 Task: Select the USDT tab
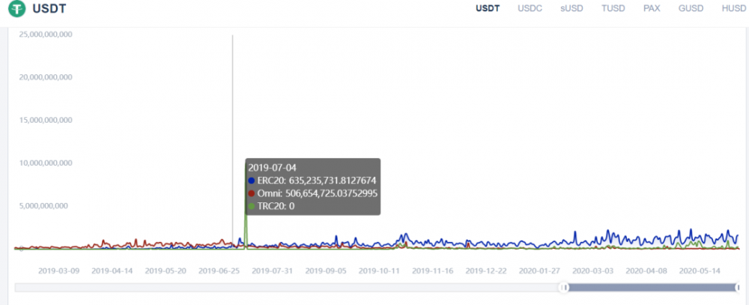489,8
